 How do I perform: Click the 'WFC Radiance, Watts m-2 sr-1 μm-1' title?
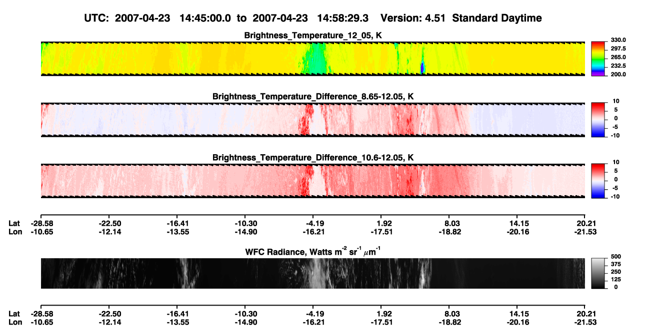(312, 252)
